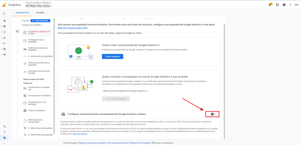Open 'Más información sobre GA4' link
301x145 pixels.
[x=73, y=28]
